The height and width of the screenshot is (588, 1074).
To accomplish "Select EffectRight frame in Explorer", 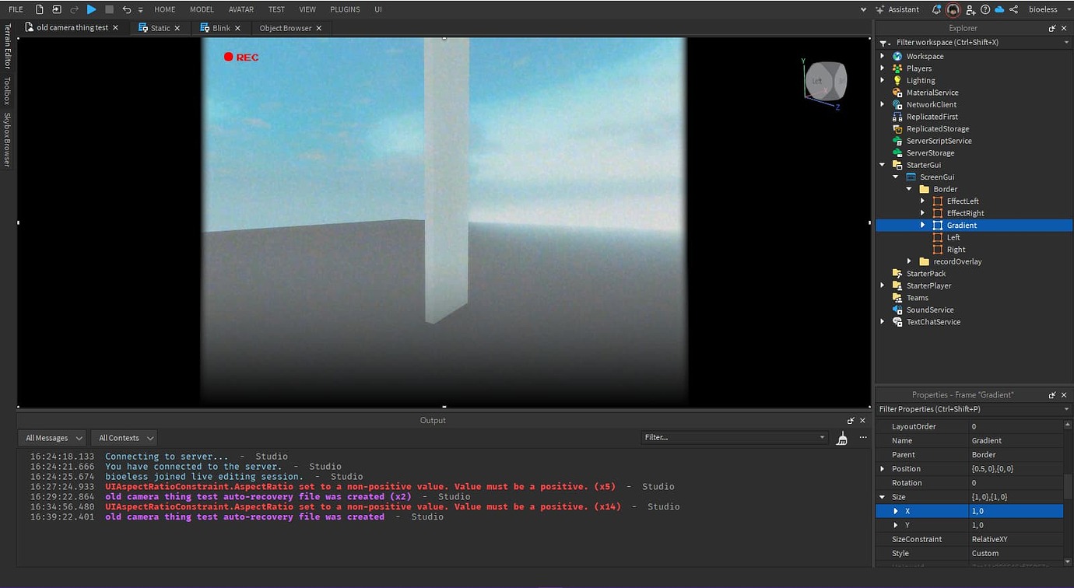I will click(965, 213).
